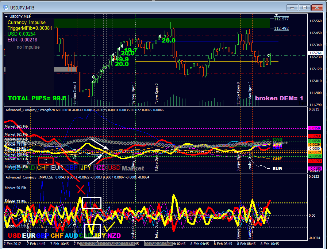Click AUD in the strength panel legend
The height and width of the screenshot is (249, 327).
tap(14, 168)
